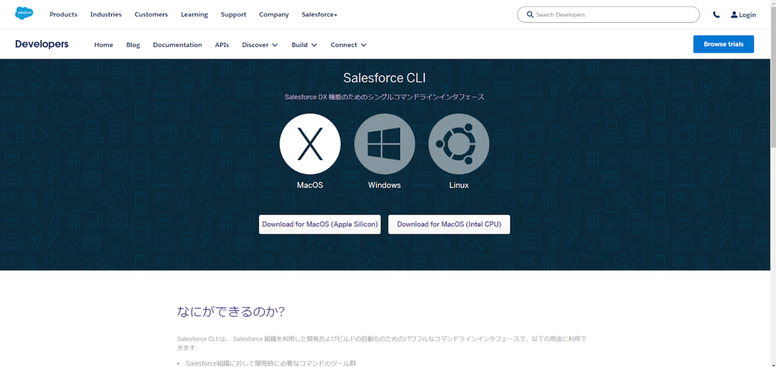This screenshot has height=367, width=776.
Task: Click the Developers wordmark logo
Action: 41,44
